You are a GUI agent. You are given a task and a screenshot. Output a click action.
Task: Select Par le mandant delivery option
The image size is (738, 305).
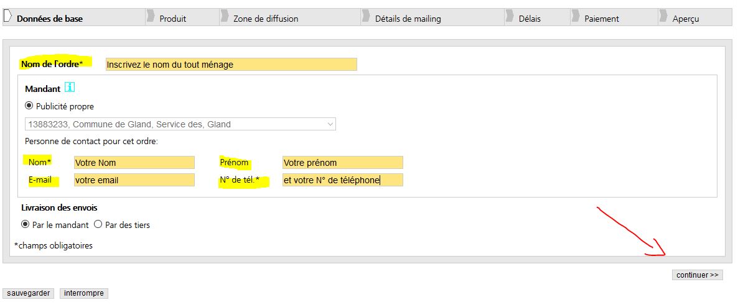[26, 224]
